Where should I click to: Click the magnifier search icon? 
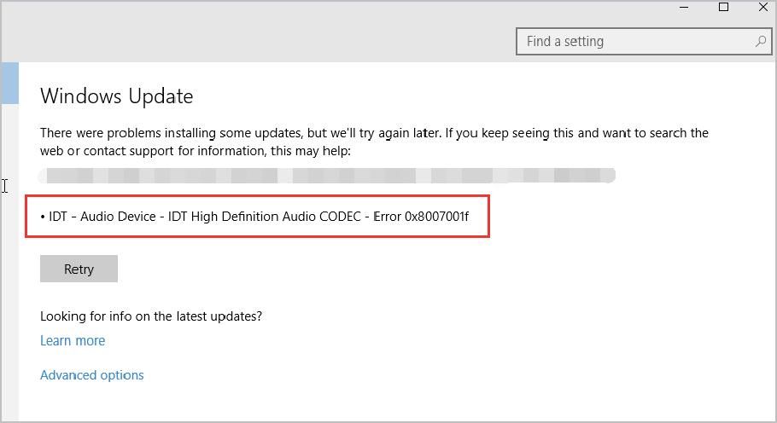coord(760,41)
